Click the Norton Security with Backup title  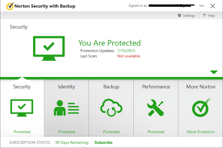pyautogui.click(x=45, y=6)
